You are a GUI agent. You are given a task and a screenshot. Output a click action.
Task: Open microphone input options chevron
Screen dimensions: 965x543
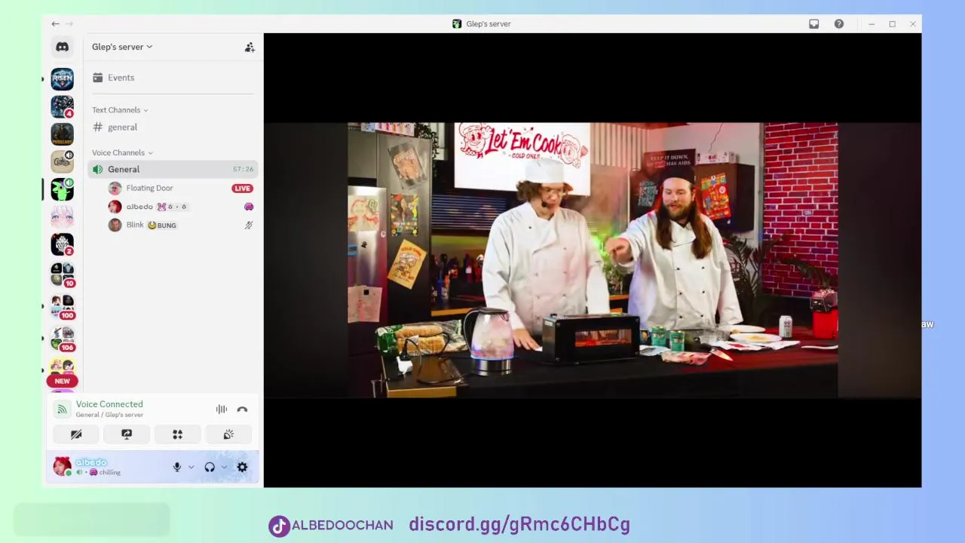191,467
